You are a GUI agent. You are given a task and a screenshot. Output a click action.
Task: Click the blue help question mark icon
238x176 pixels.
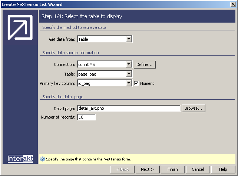pyautogui.click(x=43, y=159)
